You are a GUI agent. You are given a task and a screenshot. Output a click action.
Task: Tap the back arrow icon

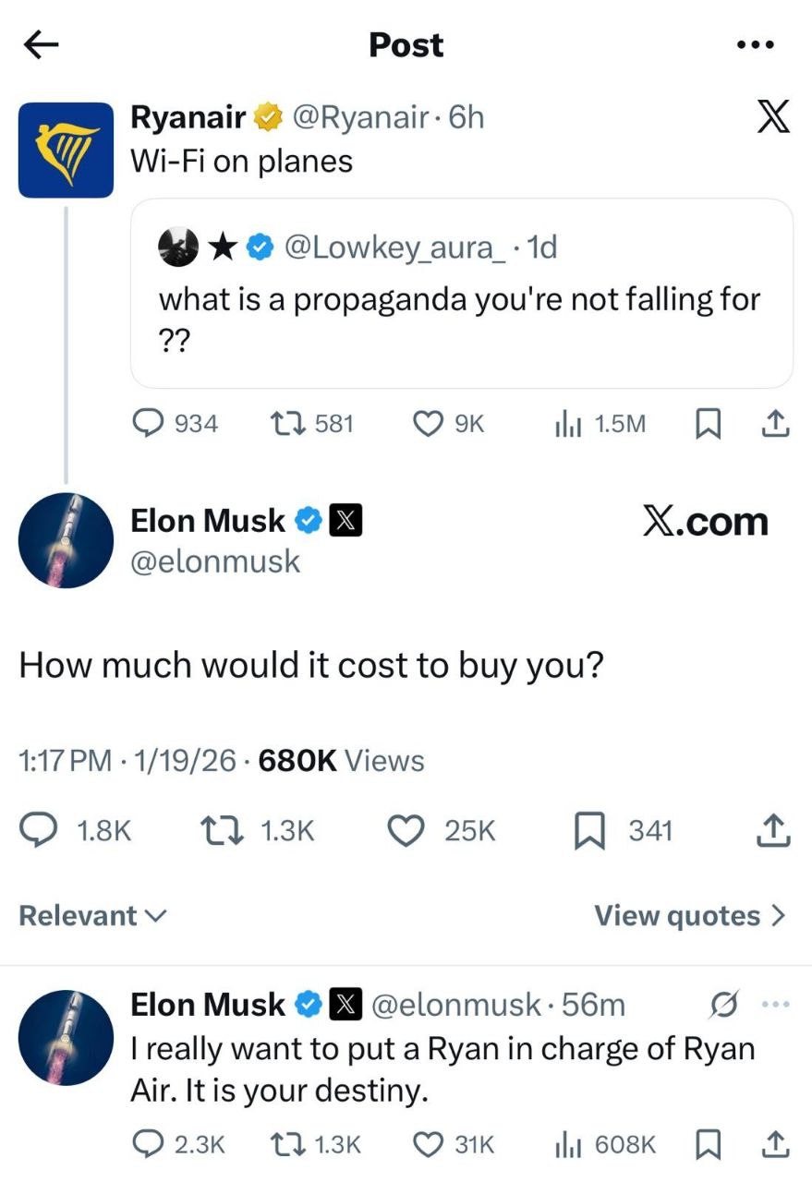tap(42, 45)
